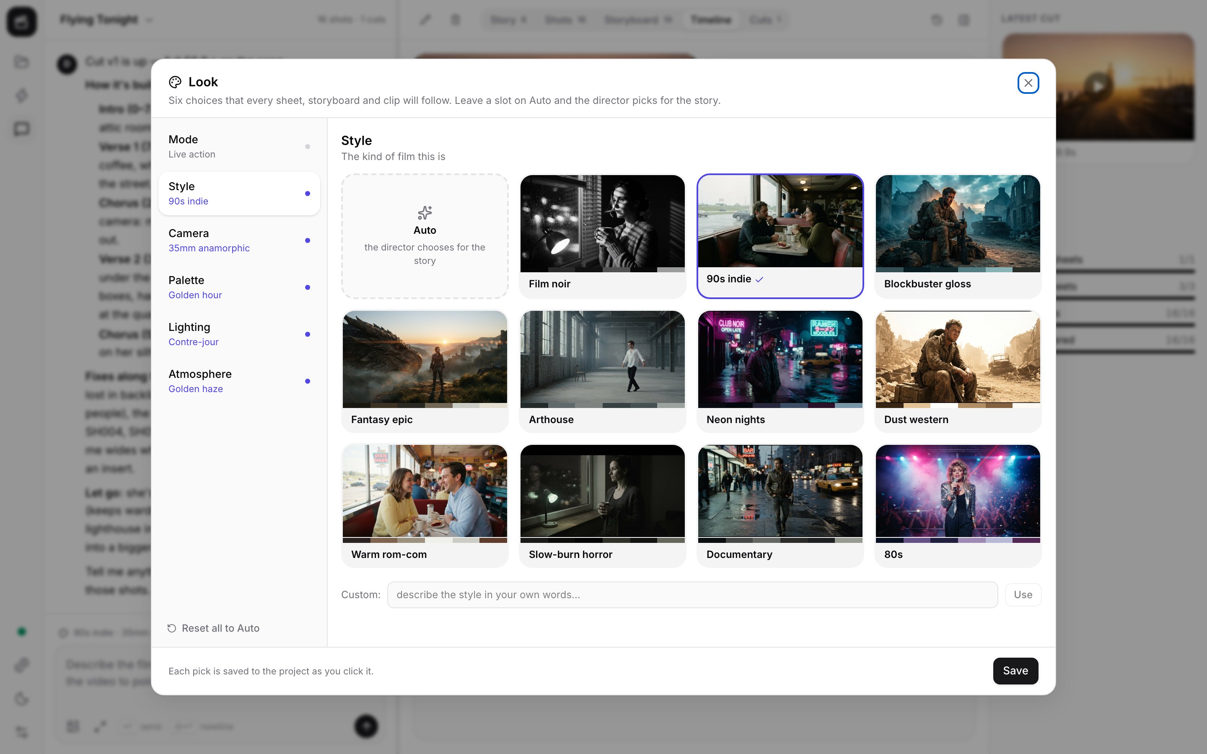The width and height of the screenshot is (1207, 754).
Task: Close the Look dialog
Action: click(1028, 83)
